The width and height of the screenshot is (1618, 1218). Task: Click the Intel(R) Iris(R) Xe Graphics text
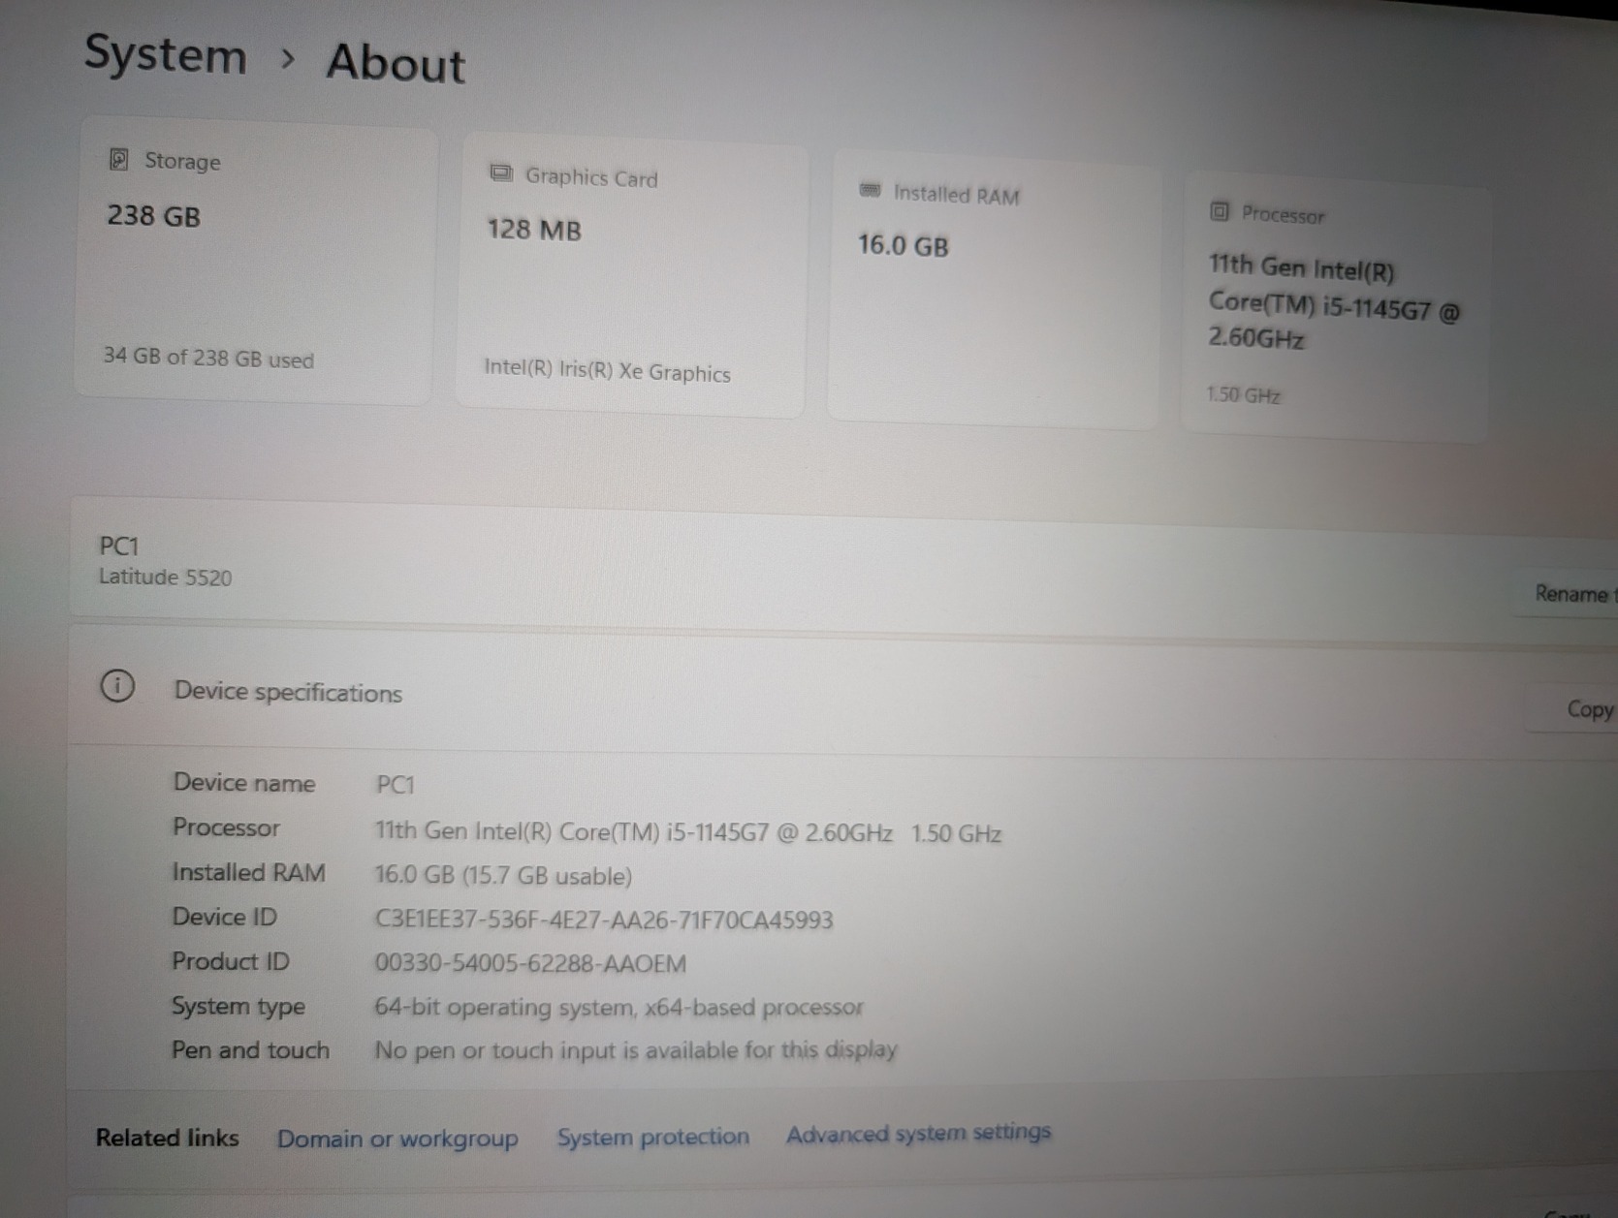coord(607,371)
